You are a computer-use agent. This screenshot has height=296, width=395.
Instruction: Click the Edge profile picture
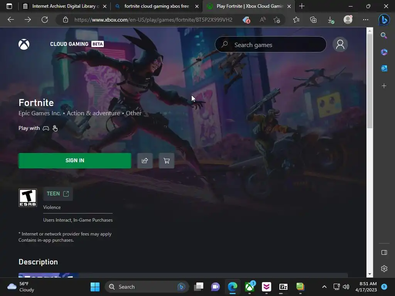click(x=348, y=20)
